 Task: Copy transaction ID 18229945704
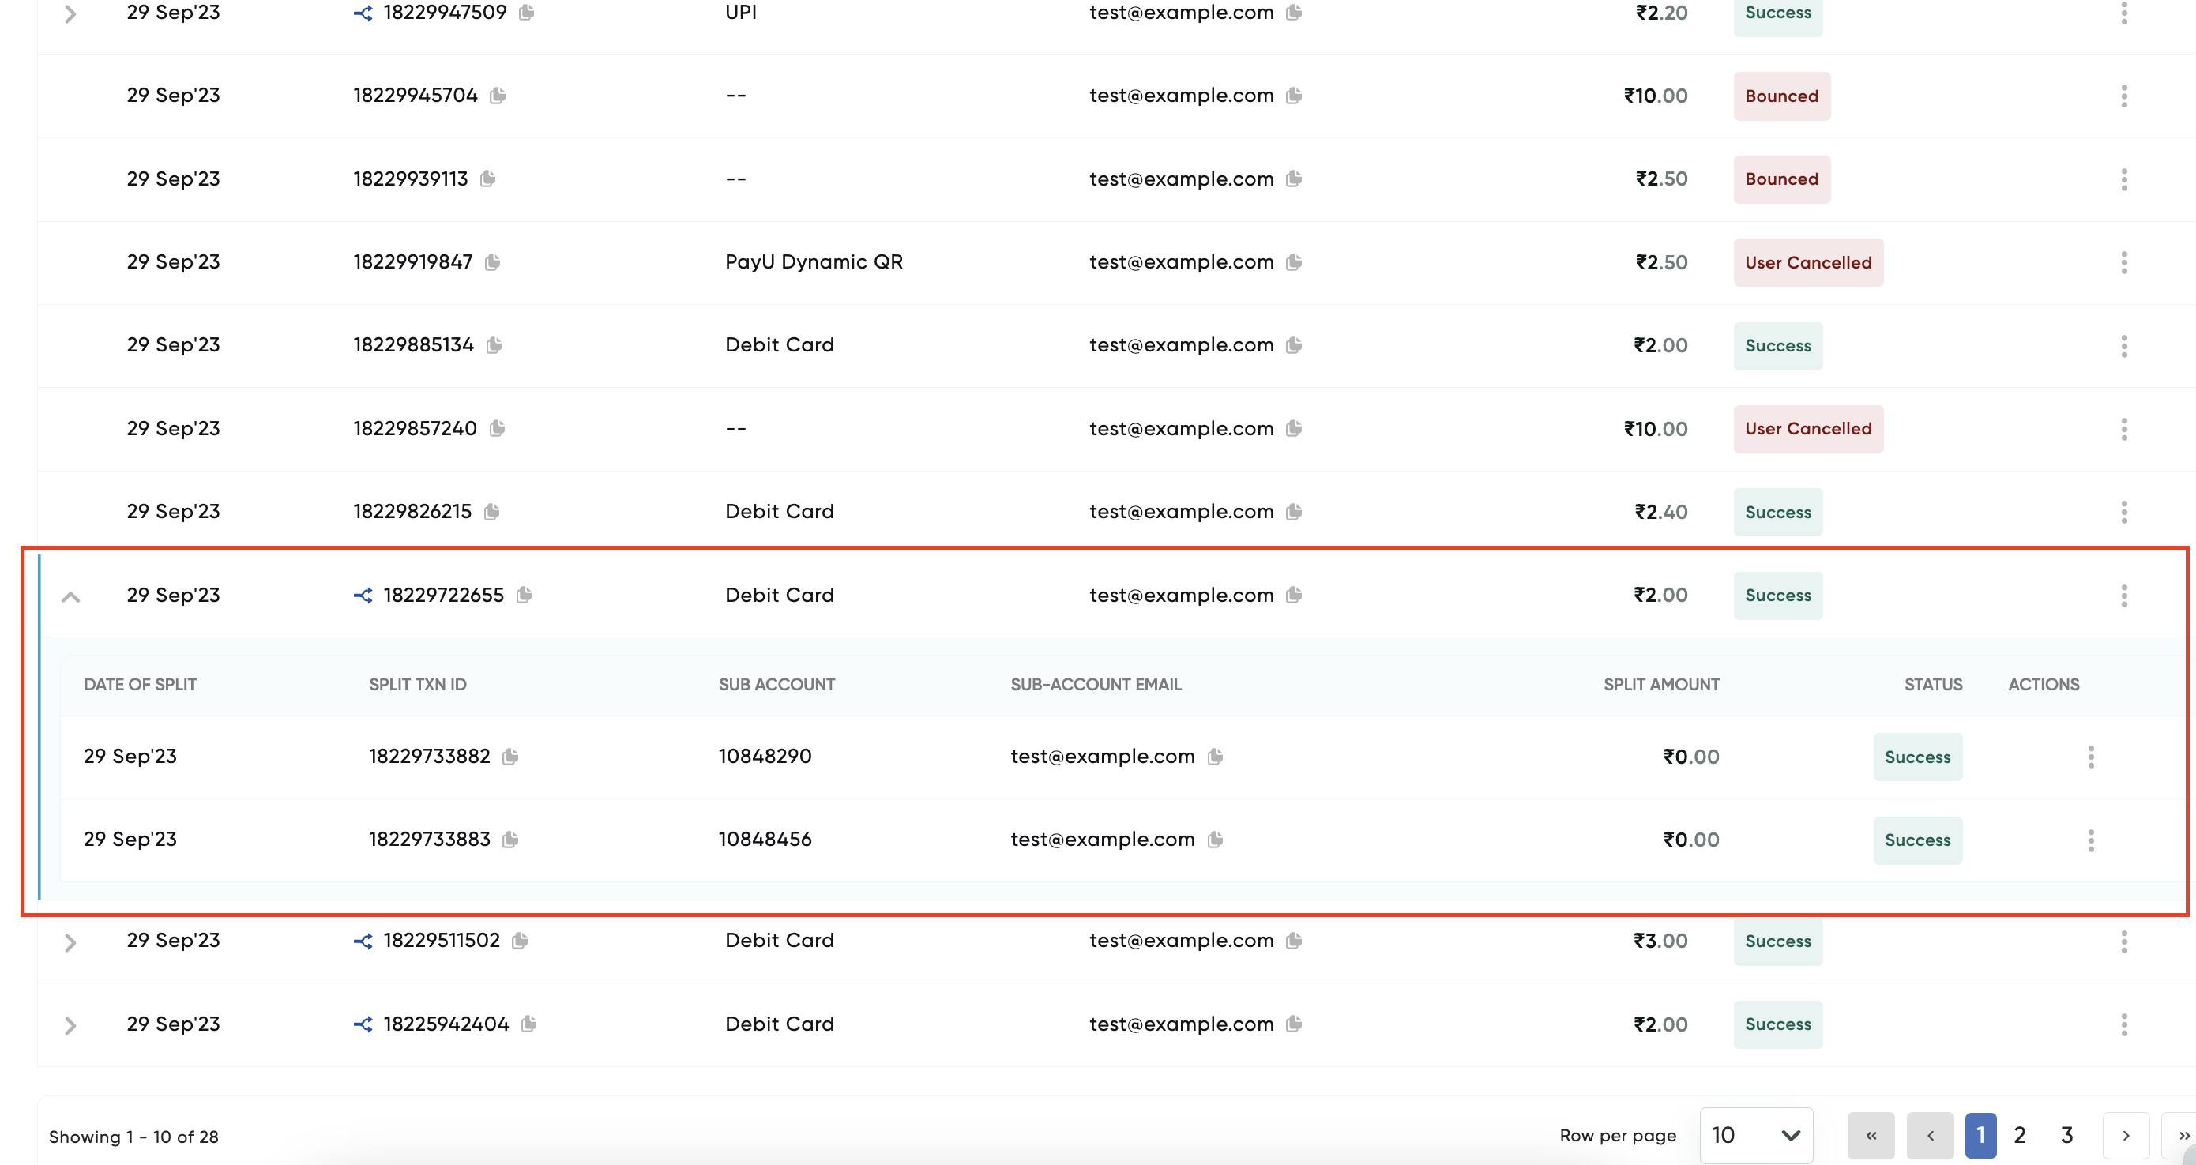pyautogui.click(x=498, y=96)
